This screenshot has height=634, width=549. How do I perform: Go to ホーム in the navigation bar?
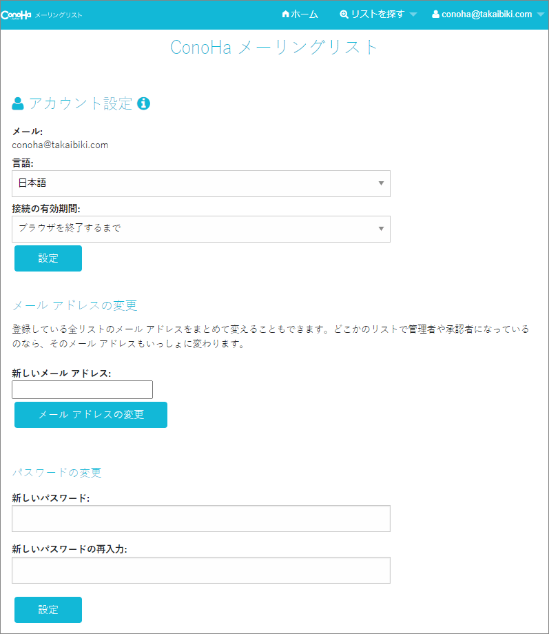[300, 14]
